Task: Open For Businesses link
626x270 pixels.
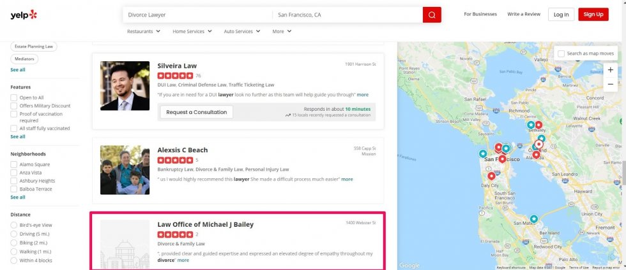Action: click(x=480, y=14)
